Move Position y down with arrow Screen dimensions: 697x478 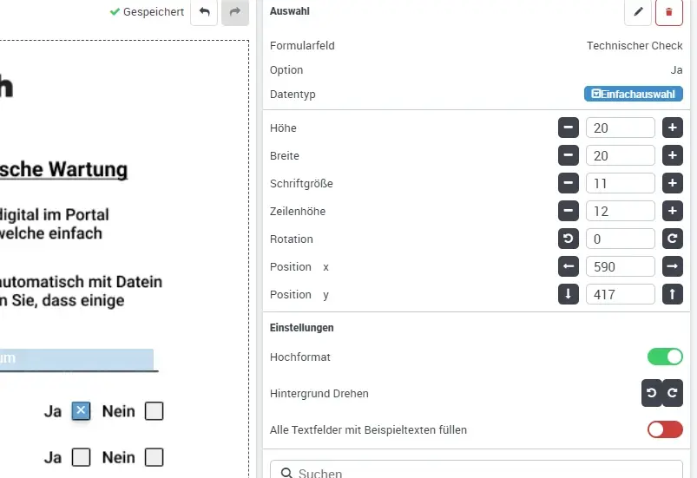tap(568, 295)
